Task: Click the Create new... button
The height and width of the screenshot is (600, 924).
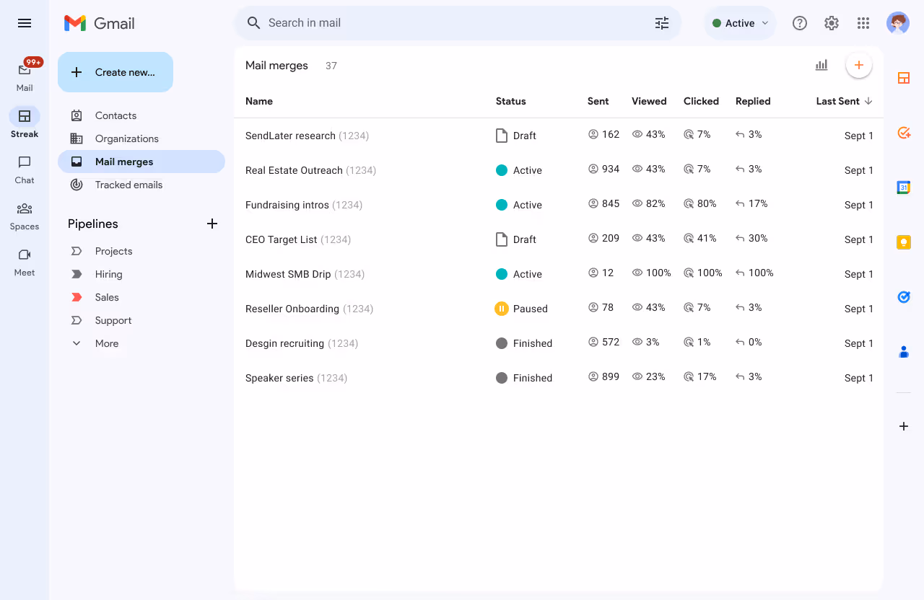Action: click(115, 72)
